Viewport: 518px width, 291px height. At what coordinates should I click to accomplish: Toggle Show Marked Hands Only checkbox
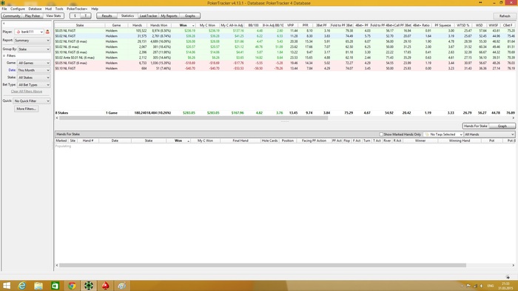coord(381,134)
